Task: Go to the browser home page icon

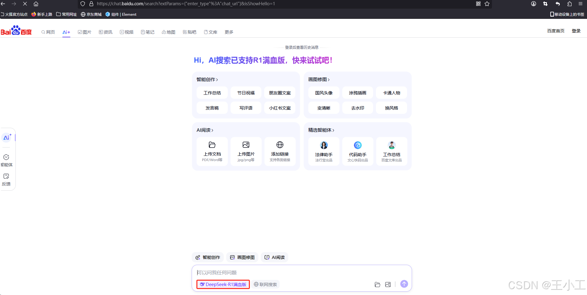Action: pos(36,4)
